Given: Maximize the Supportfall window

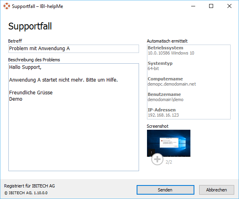Looking at the screenshot, I should tap(211, 6).
